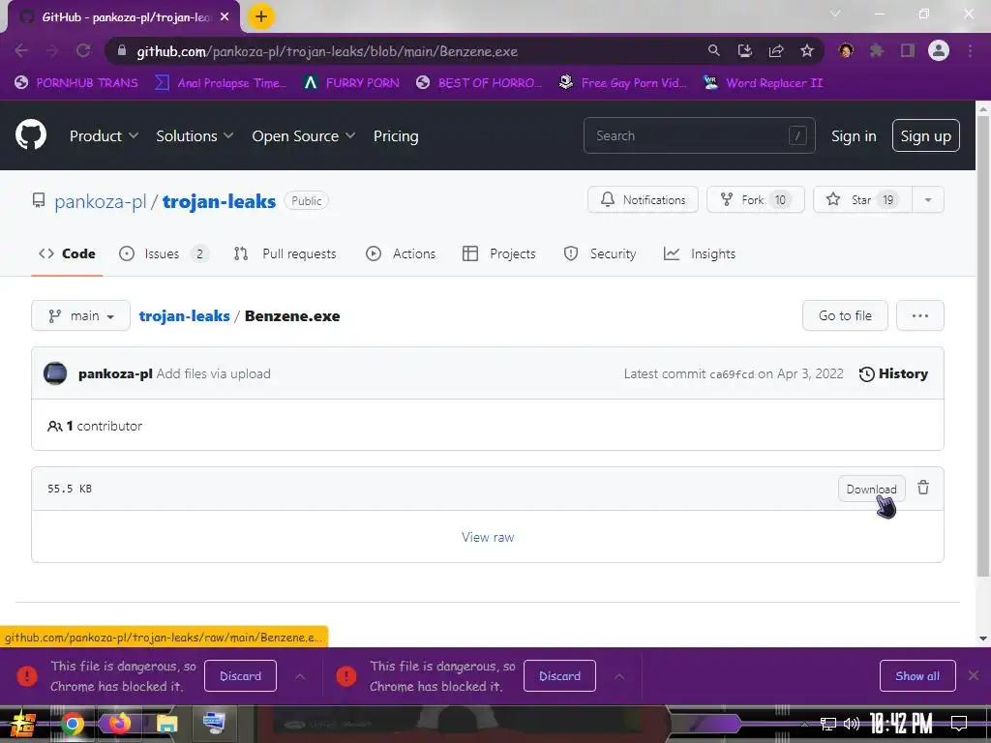Open the Security tab

(x=600, y=253)
